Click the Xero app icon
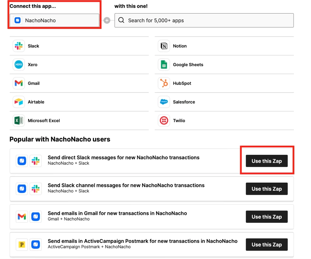 (x=19, y=65)
